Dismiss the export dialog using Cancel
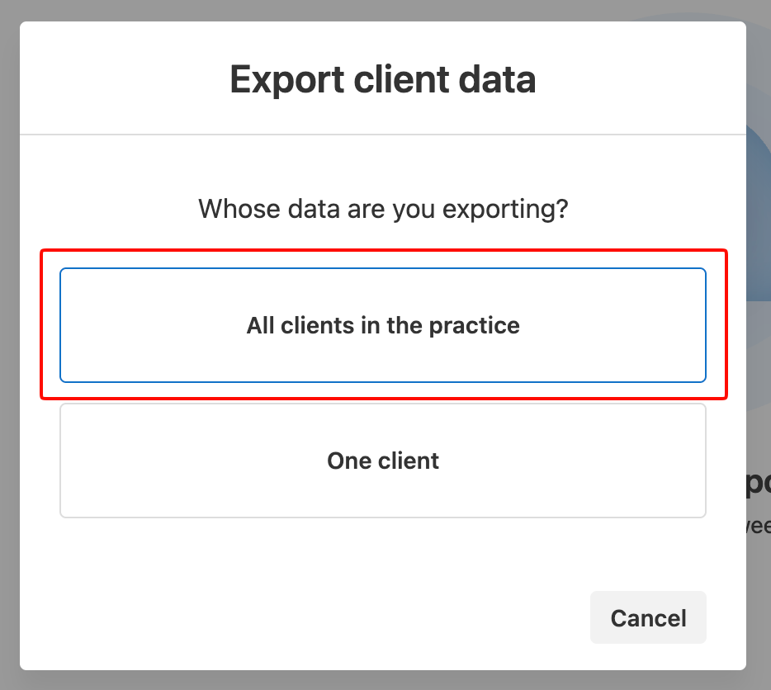 pos(648,617)
